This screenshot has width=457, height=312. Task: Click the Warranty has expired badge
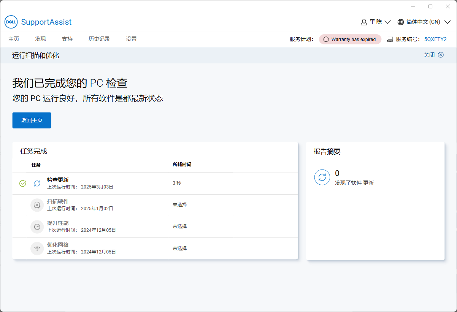tap(350, 39)
